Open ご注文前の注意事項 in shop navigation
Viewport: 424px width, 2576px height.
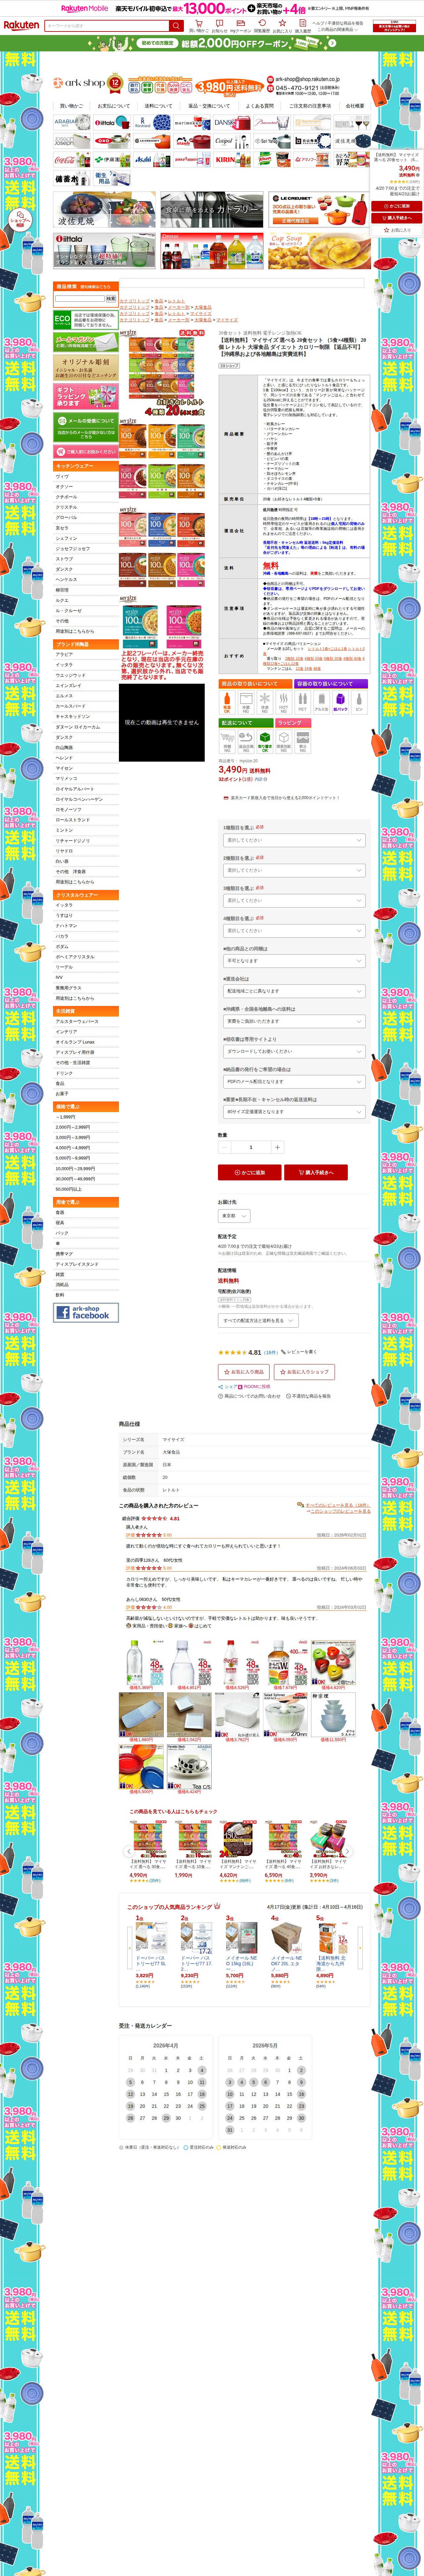[310, 106]
